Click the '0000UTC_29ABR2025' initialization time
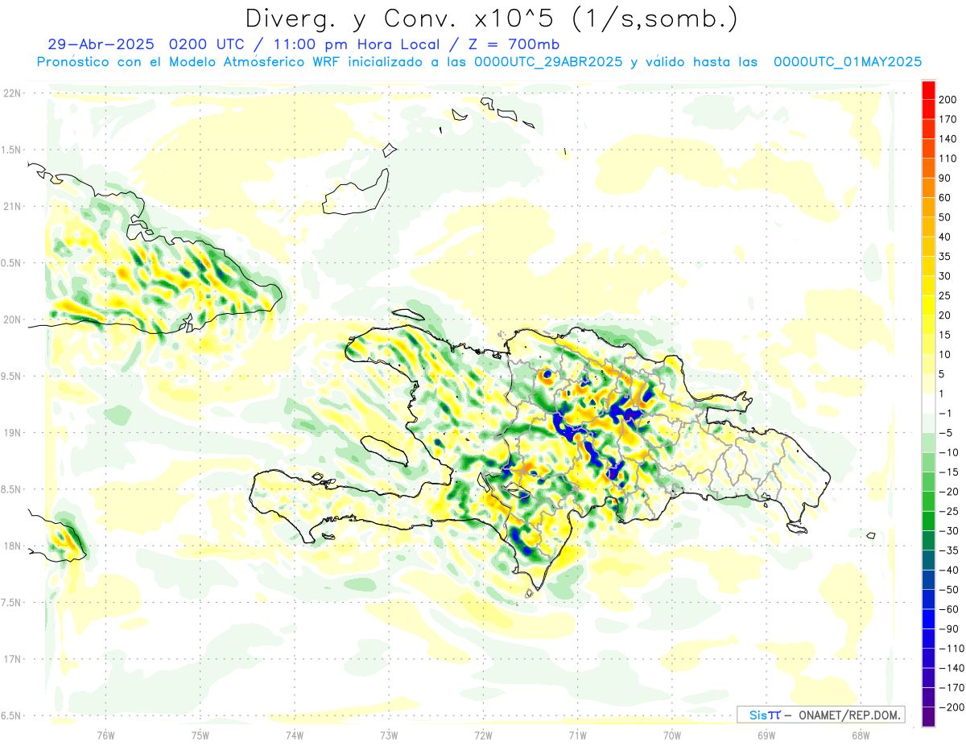This screenshot has height=746, width=966. coord(547,61)
